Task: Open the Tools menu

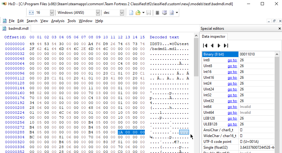Action: coord(71,21)
